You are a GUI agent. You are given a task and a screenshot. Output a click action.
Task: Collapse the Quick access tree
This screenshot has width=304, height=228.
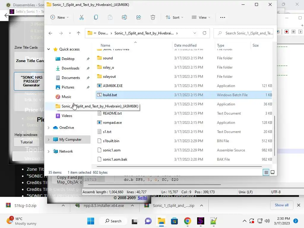pyautogui.click(x=48, y=49)
